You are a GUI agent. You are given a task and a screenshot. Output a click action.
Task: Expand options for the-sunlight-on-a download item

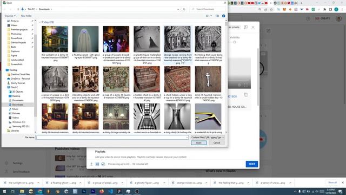point(38,183)
